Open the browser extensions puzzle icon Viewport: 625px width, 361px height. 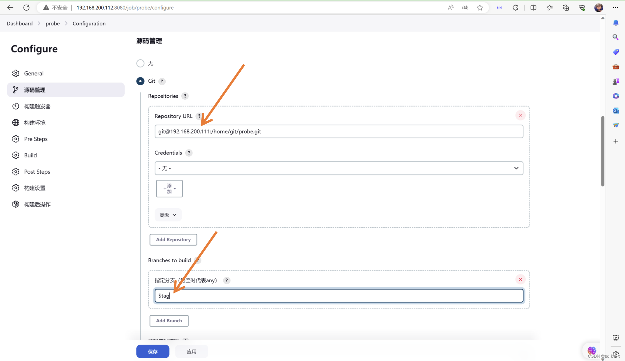(515, 8)
